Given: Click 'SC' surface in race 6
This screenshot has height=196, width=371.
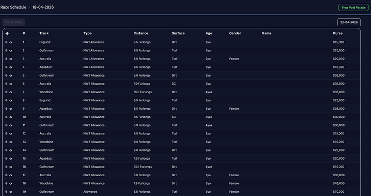Looking at the screenshot, I should point(174,84).
